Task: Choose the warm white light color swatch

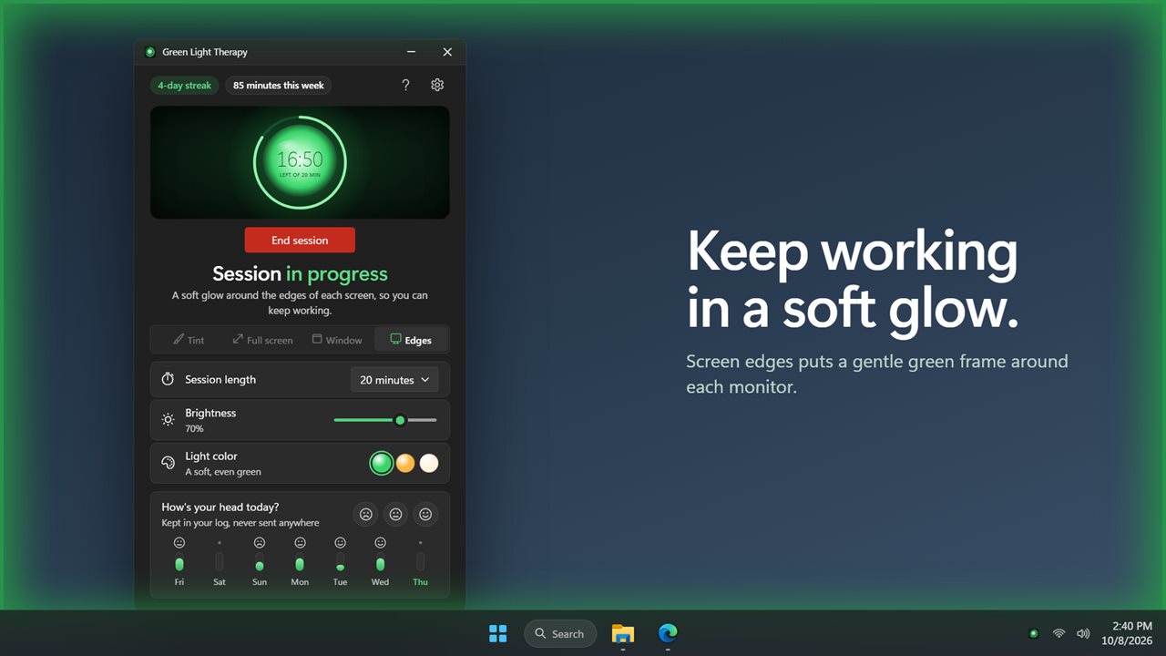Action: pos(429,463)
